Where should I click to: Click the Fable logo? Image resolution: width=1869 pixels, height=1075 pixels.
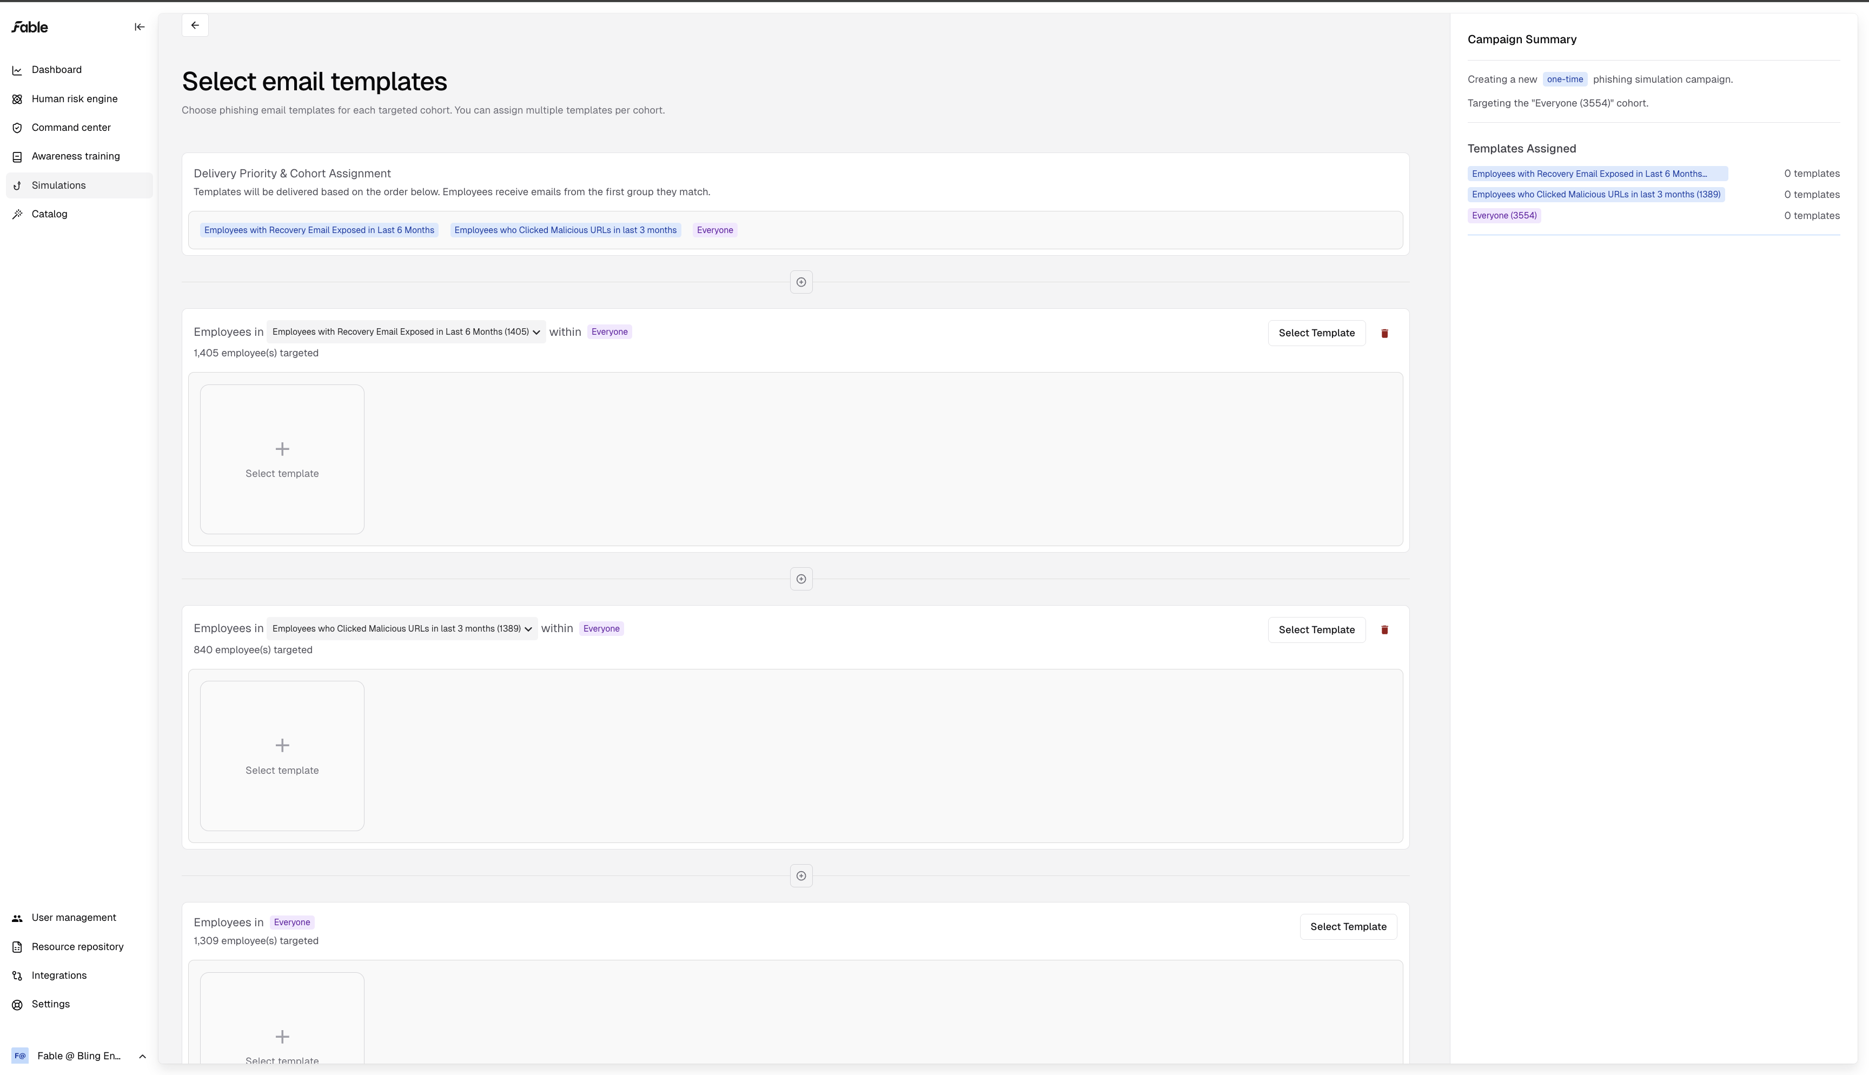[x=30, y=28]
